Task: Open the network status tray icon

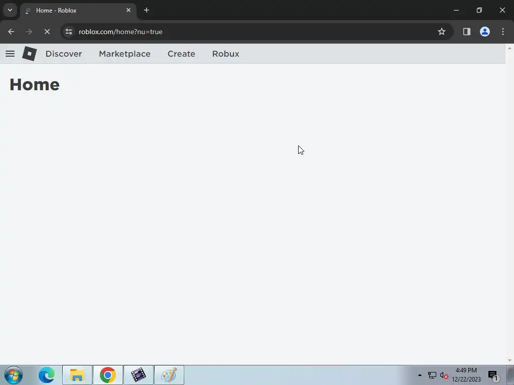Action: tap(432, 375)
